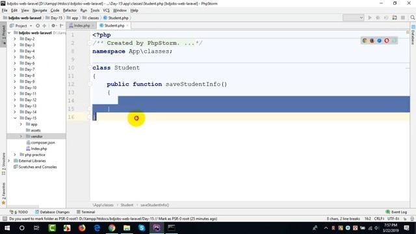
Task: Click the Run (green play) toolbar icon
Action: tap(370, 18)
